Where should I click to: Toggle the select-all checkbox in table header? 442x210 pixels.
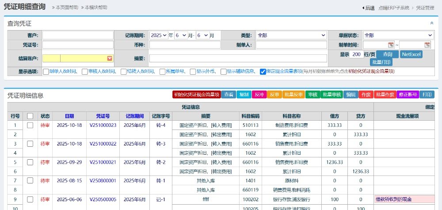(30, 116)
